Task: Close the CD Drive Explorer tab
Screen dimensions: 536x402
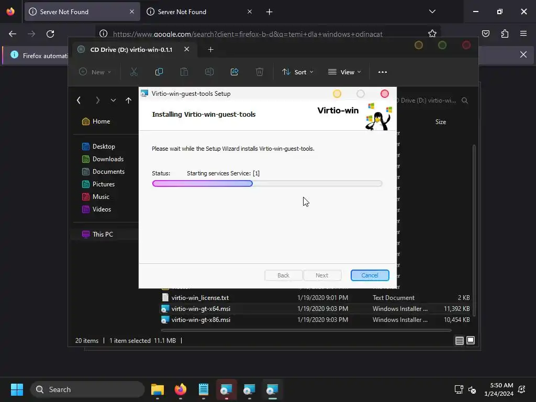Action: 187,49
